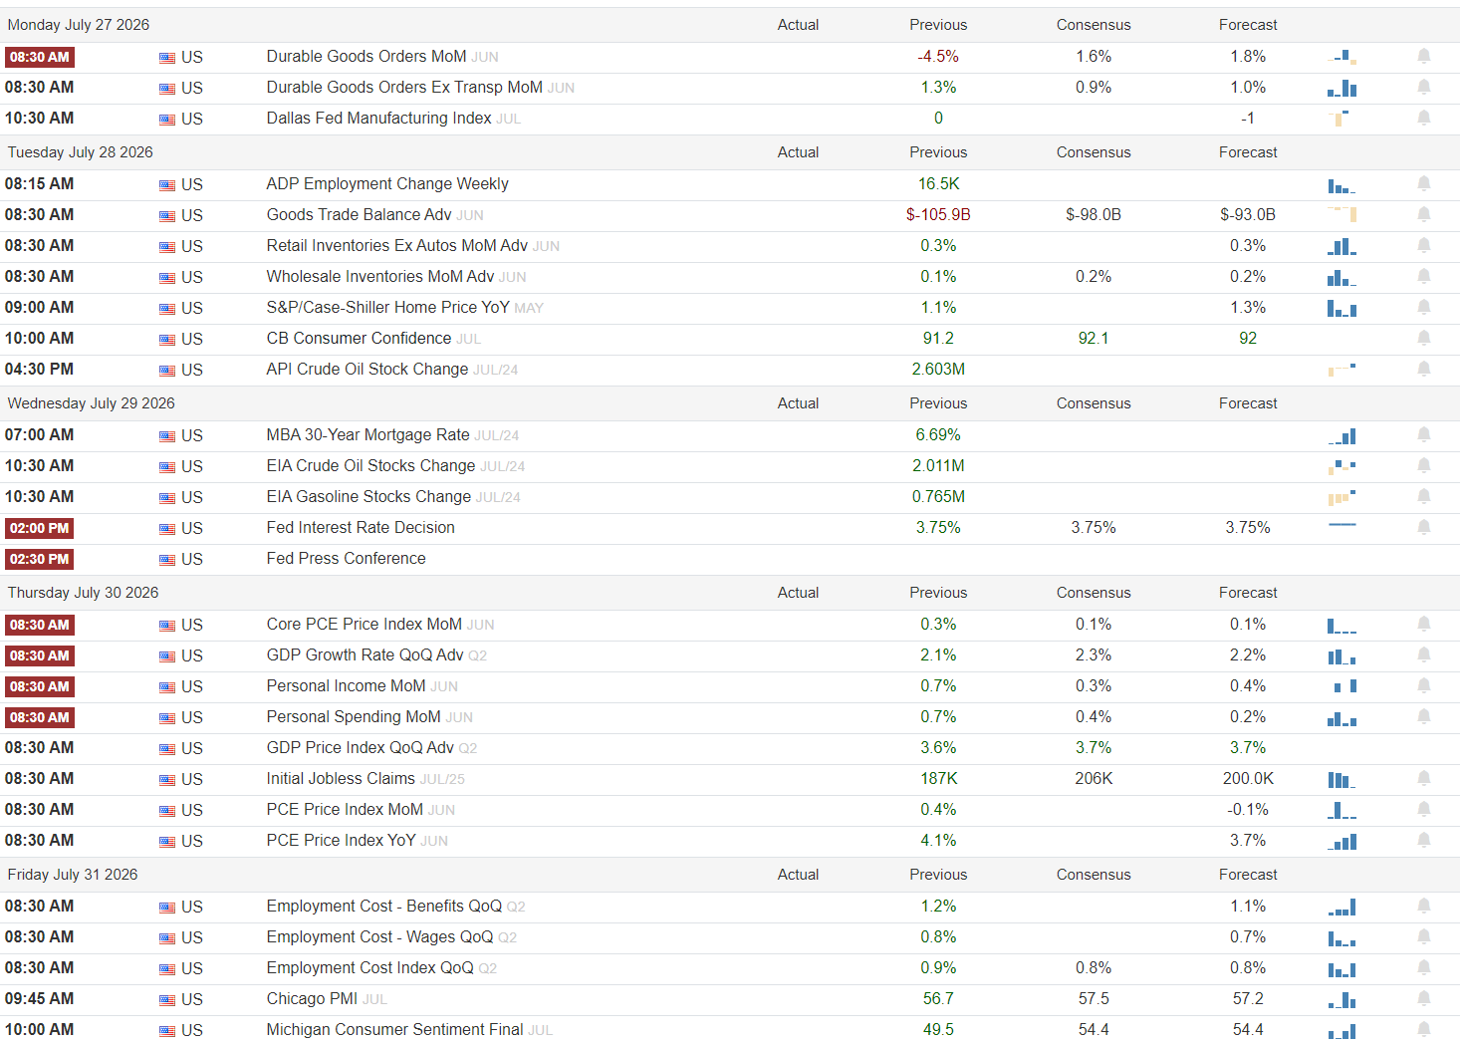Open Employment Cost Index QoQ event

[x=370, y=968]
